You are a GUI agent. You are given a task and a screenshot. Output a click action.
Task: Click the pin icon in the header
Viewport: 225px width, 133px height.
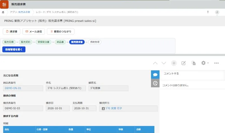point(208,12)
